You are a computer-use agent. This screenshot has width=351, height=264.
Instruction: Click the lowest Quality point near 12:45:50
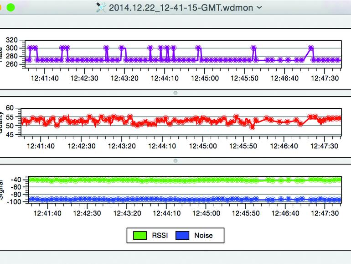coord(253,127)
